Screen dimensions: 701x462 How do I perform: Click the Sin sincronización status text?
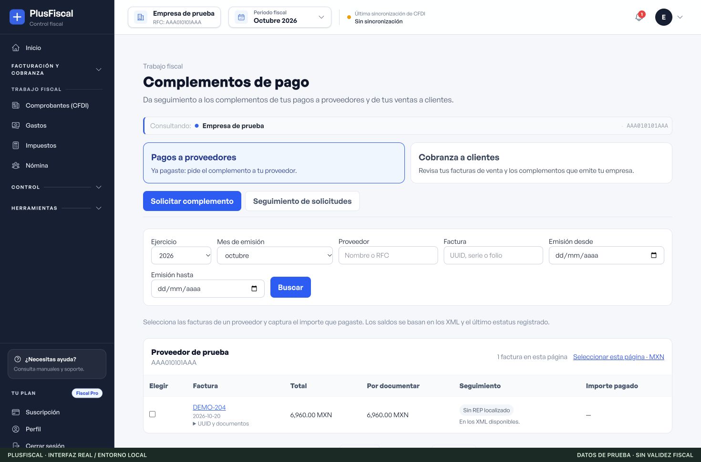(379, 21)
